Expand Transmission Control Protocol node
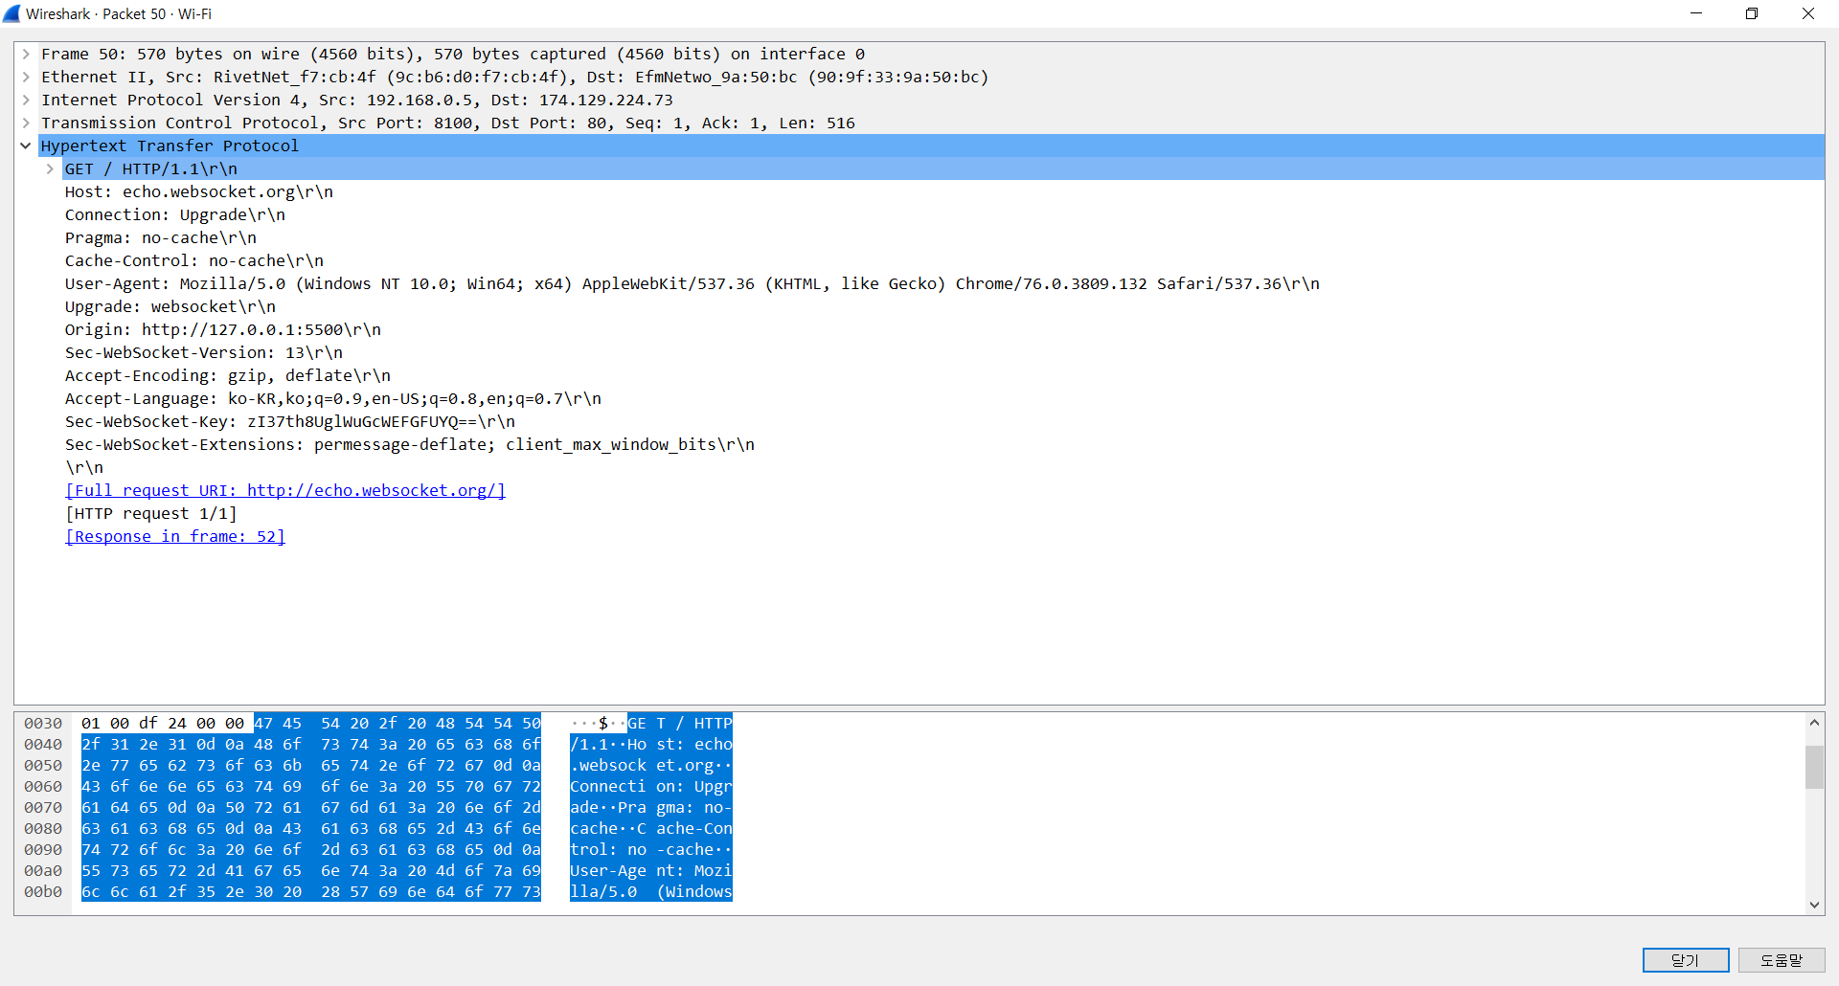 (26, 123)
